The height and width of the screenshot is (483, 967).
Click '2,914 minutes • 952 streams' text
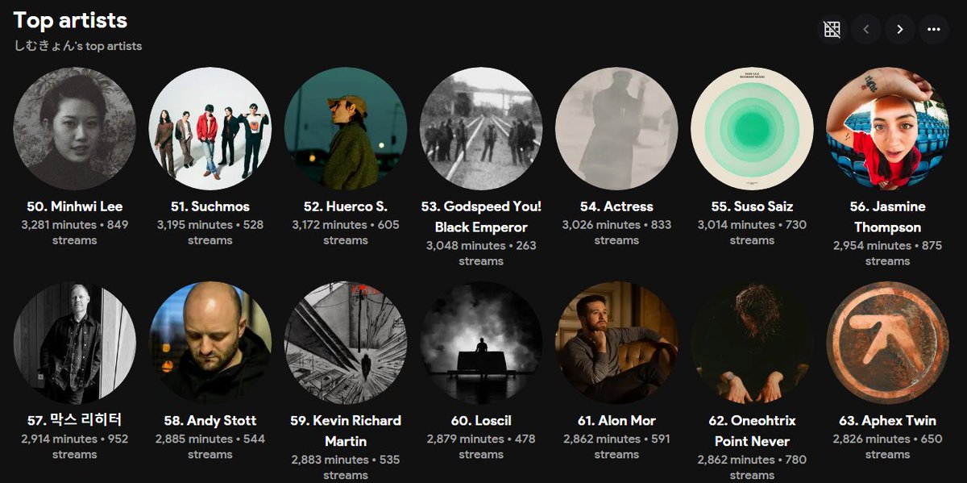pos(74,446)
